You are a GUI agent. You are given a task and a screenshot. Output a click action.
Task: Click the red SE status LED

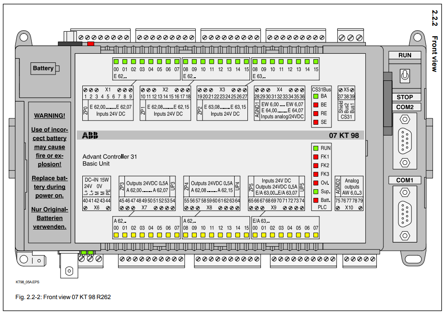pos(316,122)
